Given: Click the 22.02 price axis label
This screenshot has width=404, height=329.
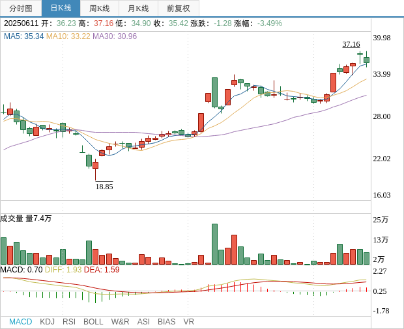Looking at the screenshot, I should click(x=382, y=159).
